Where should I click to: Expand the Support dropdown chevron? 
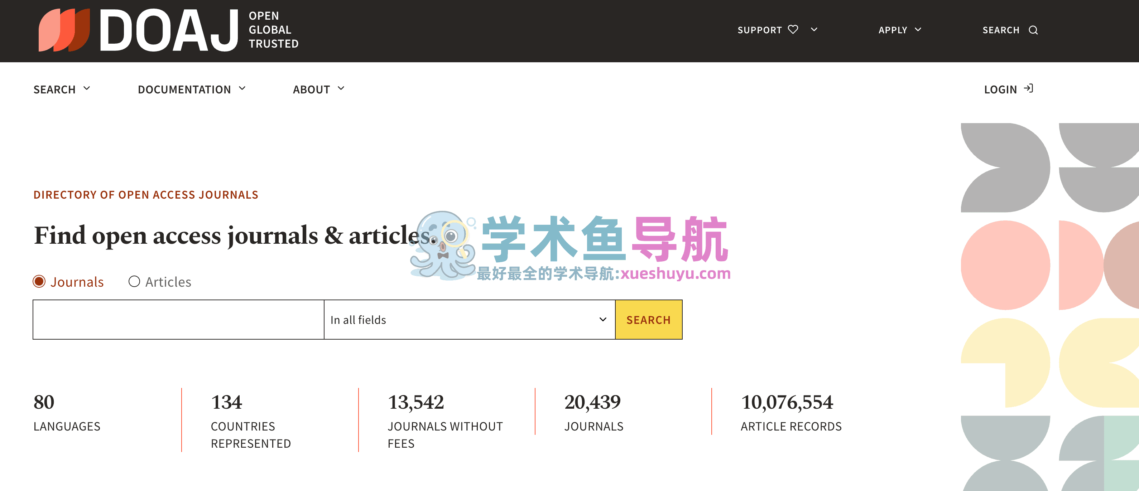(x=814, y=30)
